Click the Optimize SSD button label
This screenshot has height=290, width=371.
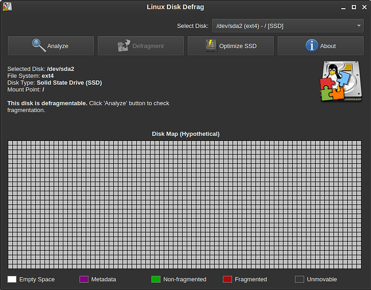tap(238, 46)
